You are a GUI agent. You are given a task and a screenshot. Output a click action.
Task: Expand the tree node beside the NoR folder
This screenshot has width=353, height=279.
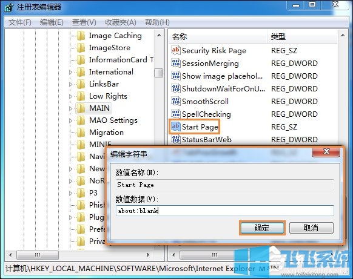pos(70,182)
